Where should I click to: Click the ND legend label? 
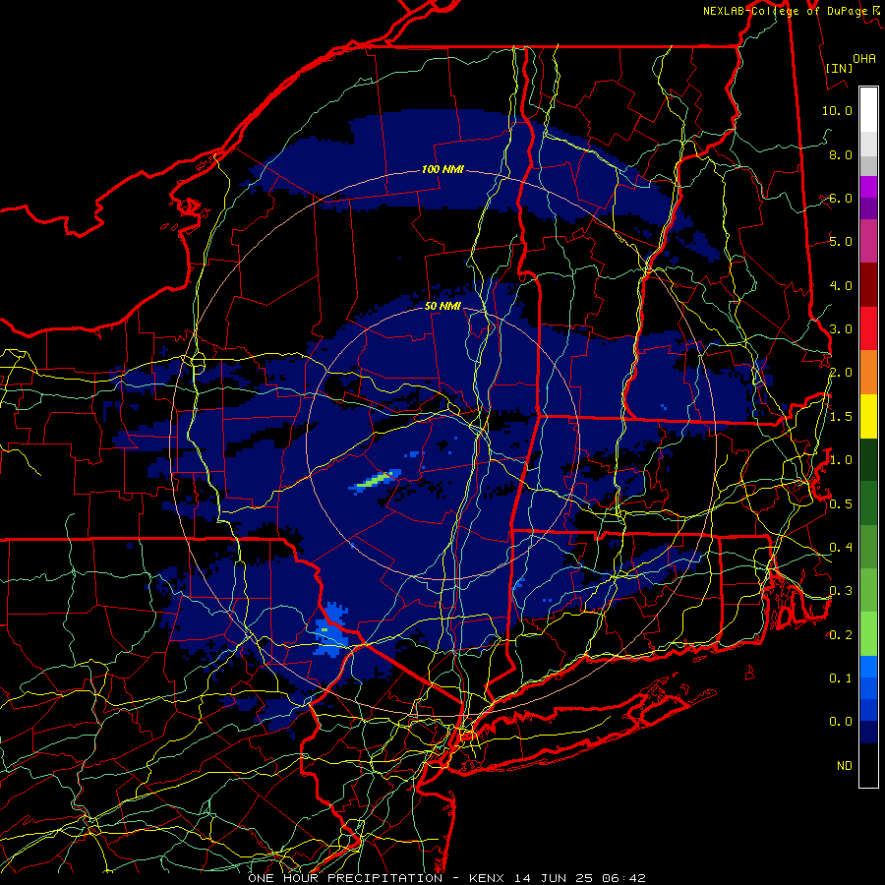(x=845, y=766)
